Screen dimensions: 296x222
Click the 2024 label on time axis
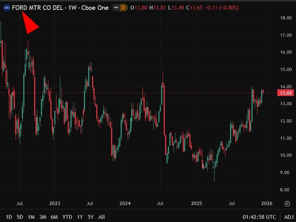coord(125,203)
